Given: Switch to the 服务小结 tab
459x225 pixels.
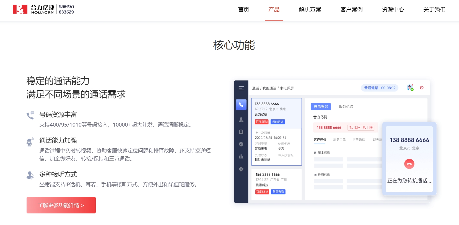Looking at the screenshot, I should 346,107.
